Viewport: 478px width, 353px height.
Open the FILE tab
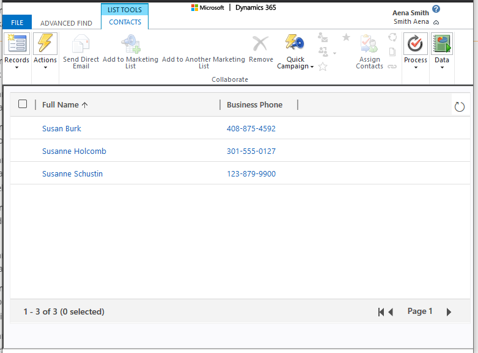coord(17,23)
